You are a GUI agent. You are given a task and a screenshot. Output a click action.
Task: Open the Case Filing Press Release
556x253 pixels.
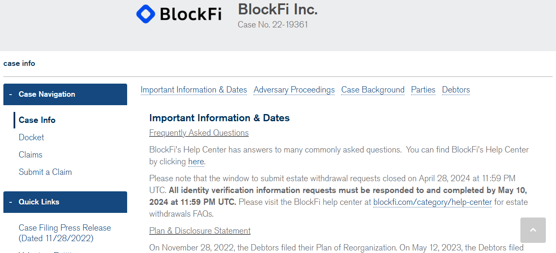pyautogui.click(x=64, y=228)
